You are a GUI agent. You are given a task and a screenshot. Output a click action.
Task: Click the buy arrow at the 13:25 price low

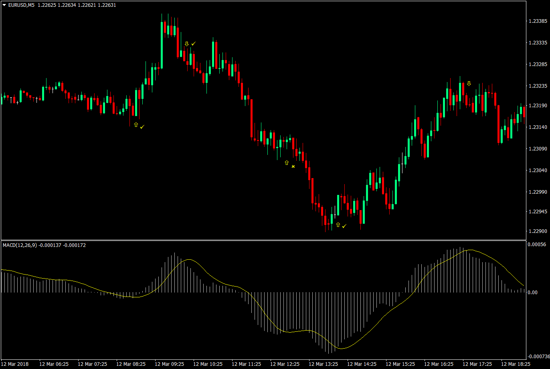(337, 225)
